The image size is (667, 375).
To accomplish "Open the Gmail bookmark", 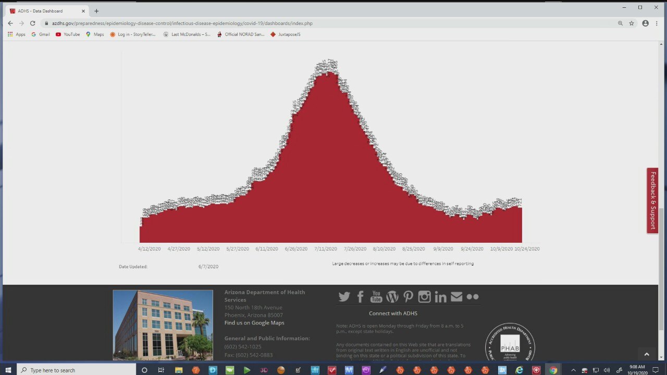I will pos(41,34).
